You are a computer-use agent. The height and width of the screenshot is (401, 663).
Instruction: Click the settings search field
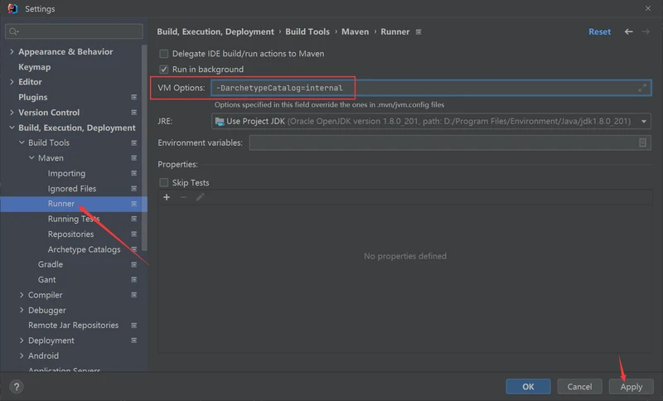pos(75,31)
